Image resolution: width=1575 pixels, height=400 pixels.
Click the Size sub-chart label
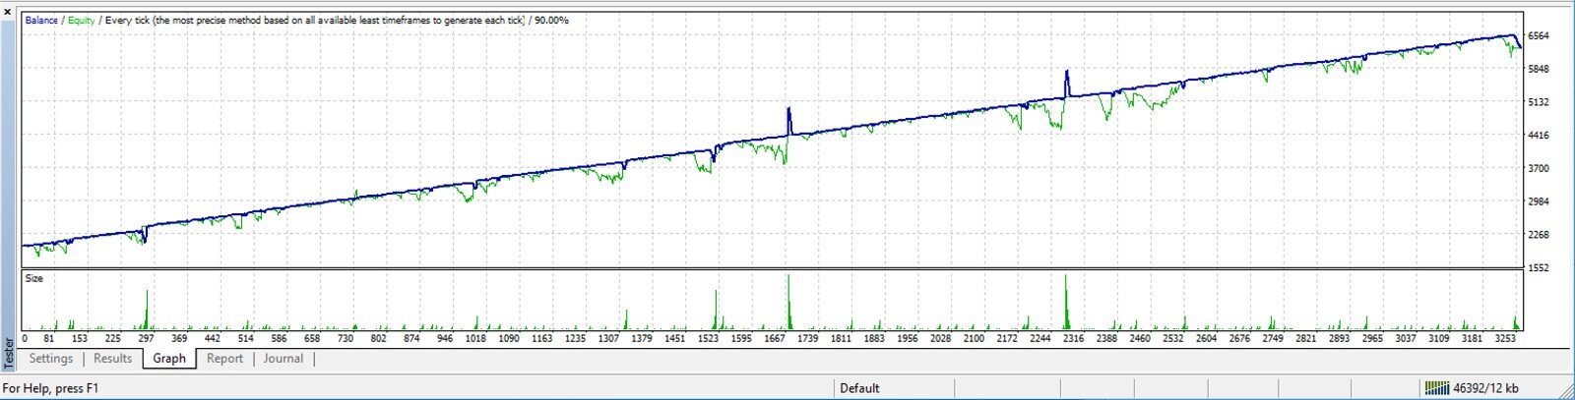34,278
